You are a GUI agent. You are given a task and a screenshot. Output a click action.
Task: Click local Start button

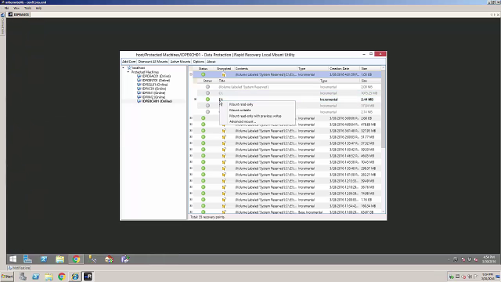(x=7, y=277)
